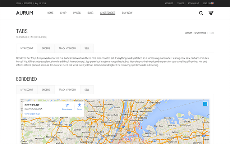The height and width of the screenshot is (144, 230).
Task: Click the View larger map link
Action: point(32,114)
